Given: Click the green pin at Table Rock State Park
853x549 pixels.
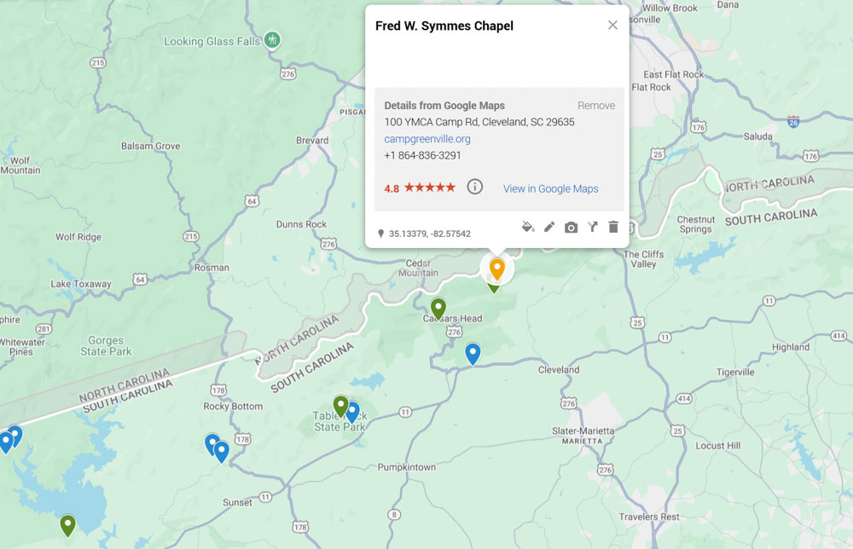Looking at the screenshot, I should click(340, 406).
